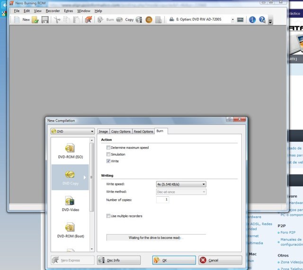Open the DVD disc type dropdown
This screenshot has height=270, width=303.
72,131
